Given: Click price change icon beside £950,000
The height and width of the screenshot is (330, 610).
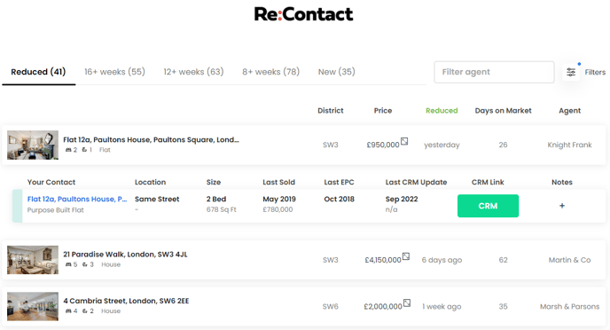Looking at the screenshot, I should click(x=404, y=141).
